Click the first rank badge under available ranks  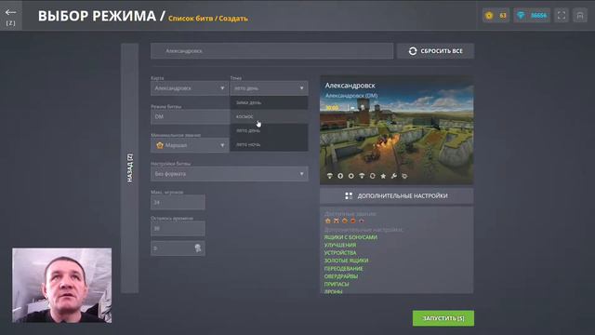328,221
